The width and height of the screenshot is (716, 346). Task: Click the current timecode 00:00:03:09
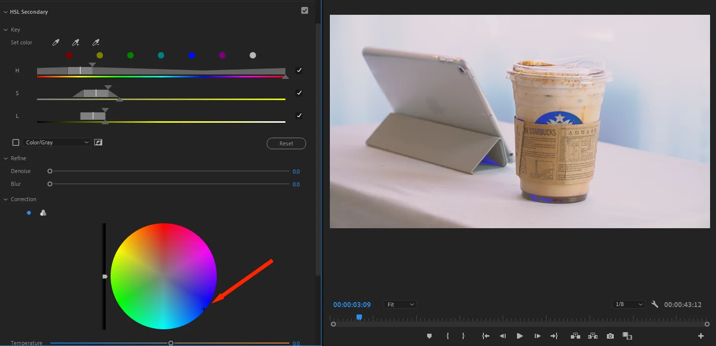(352, 305)
